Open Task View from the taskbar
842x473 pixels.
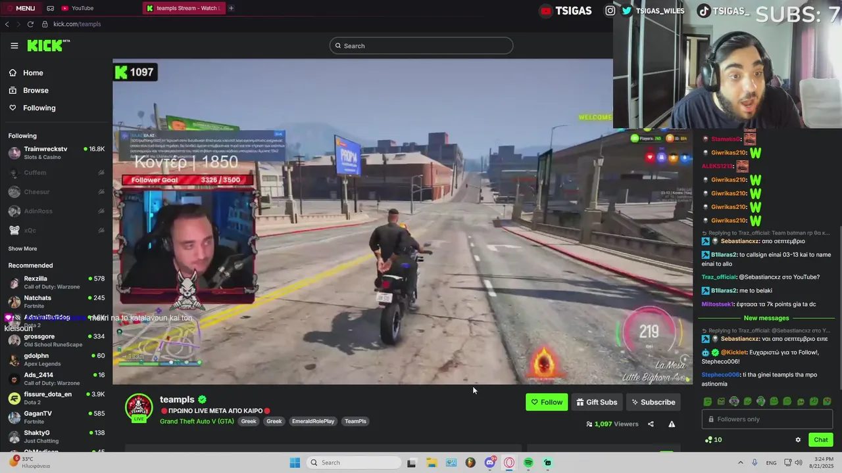(x=411, y=462)
